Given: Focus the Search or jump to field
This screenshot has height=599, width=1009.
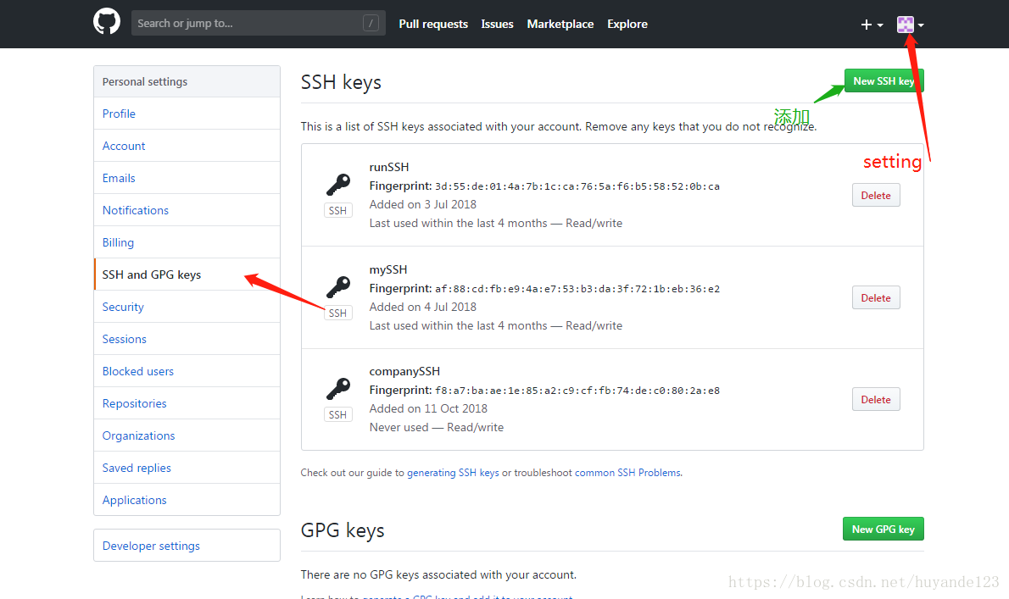Looking at the screenshot, I should (x=258, y=23).
